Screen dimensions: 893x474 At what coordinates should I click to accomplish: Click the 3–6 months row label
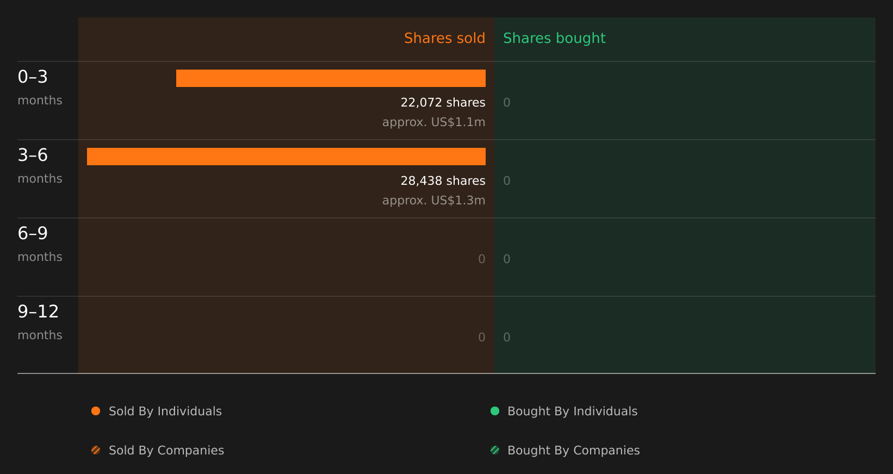40,166
